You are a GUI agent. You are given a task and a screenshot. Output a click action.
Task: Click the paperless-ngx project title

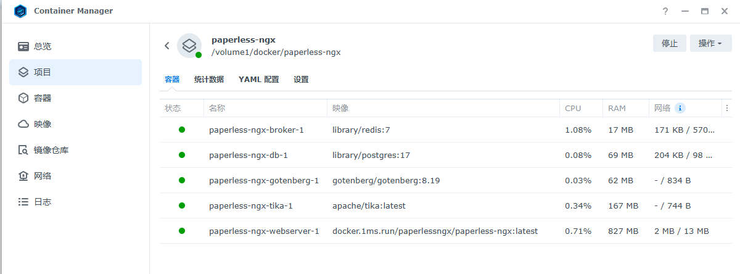[244, 39]
